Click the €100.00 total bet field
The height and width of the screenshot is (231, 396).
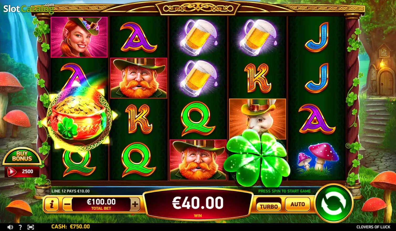coord(101,204)
